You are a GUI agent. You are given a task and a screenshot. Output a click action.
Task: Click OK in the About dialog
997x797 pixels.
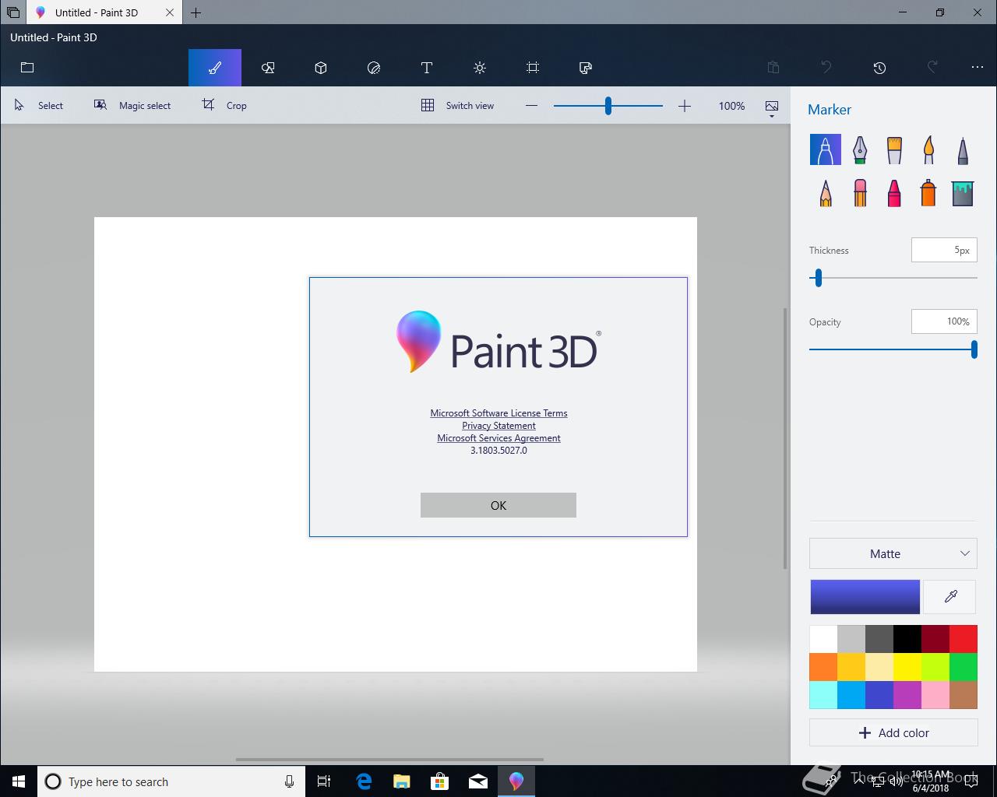click(x=498, y=505)
